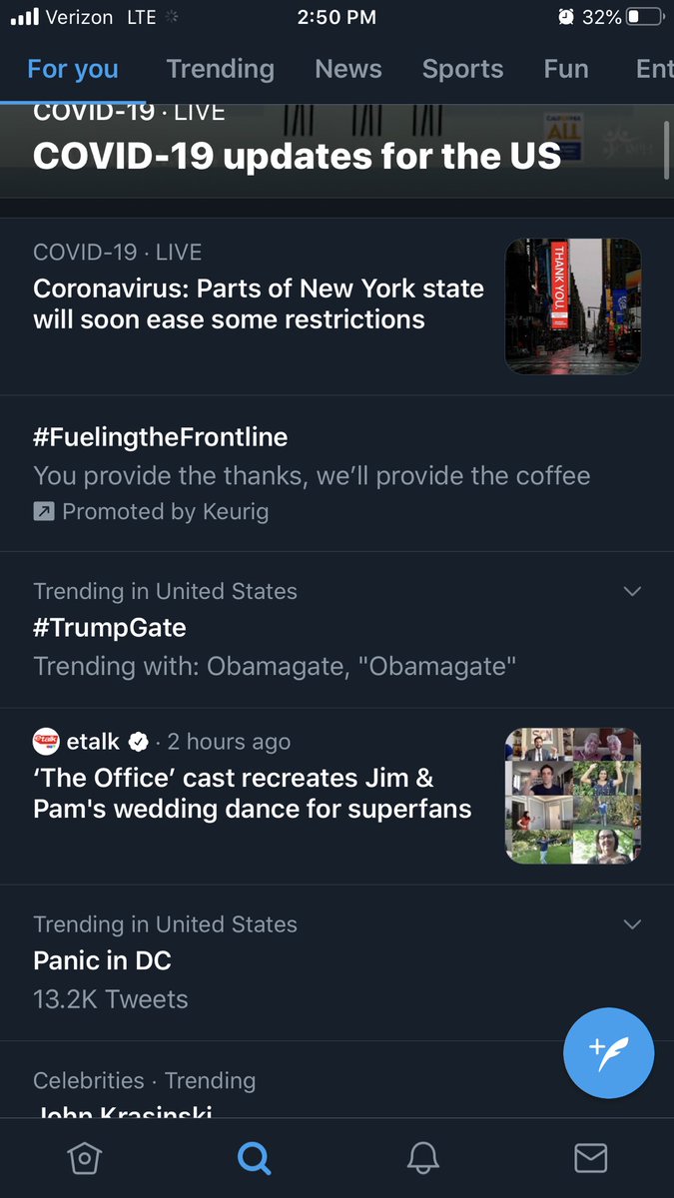Open the New York restrictions thumbnail image

click(573, 306)
